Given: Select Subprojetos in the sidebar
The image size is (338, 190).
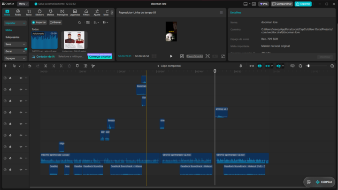Looking at the screenshot, I should click(12, 37).
